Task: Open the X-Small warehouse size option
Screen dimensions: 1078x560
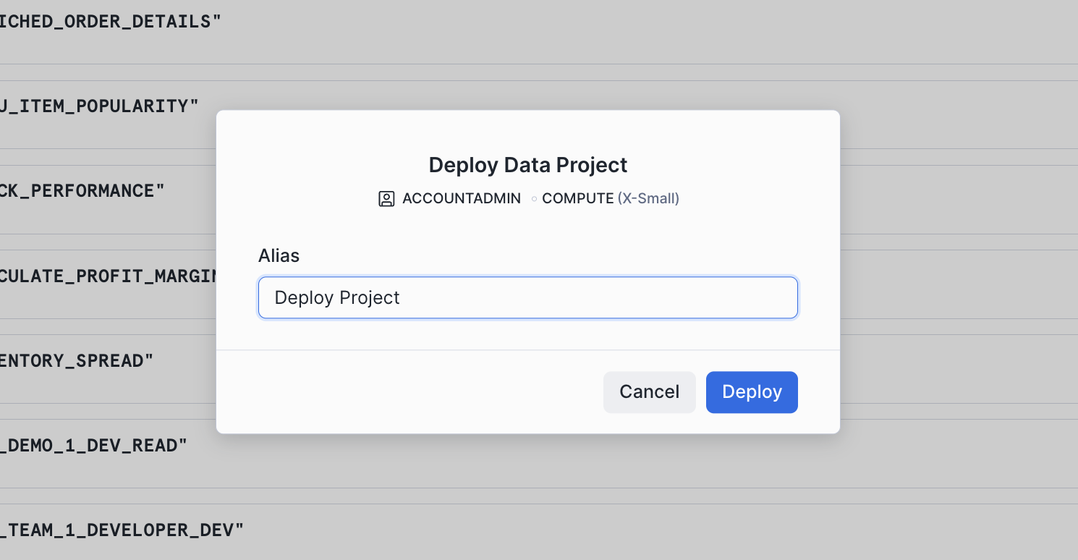Action: point(648,198)
